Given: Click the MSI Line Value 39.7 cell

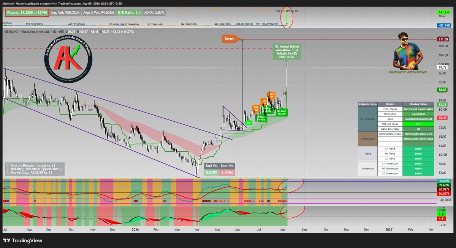Looking at the screenshot, I should 418,124.
